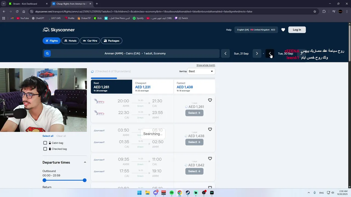The image size is (351, 197).
Task: Open Chrome home button
Action: tap(24, 11)
